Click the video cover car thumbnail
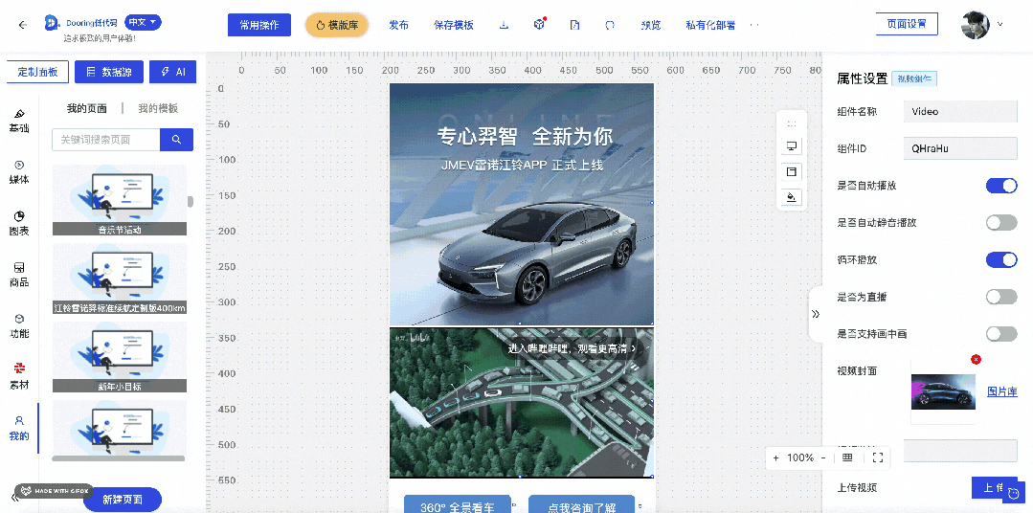 tap(943, 391)
